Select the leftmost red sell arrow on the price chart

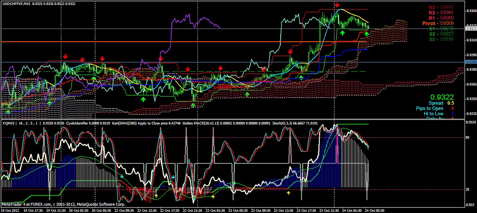[x=65, y=56]
